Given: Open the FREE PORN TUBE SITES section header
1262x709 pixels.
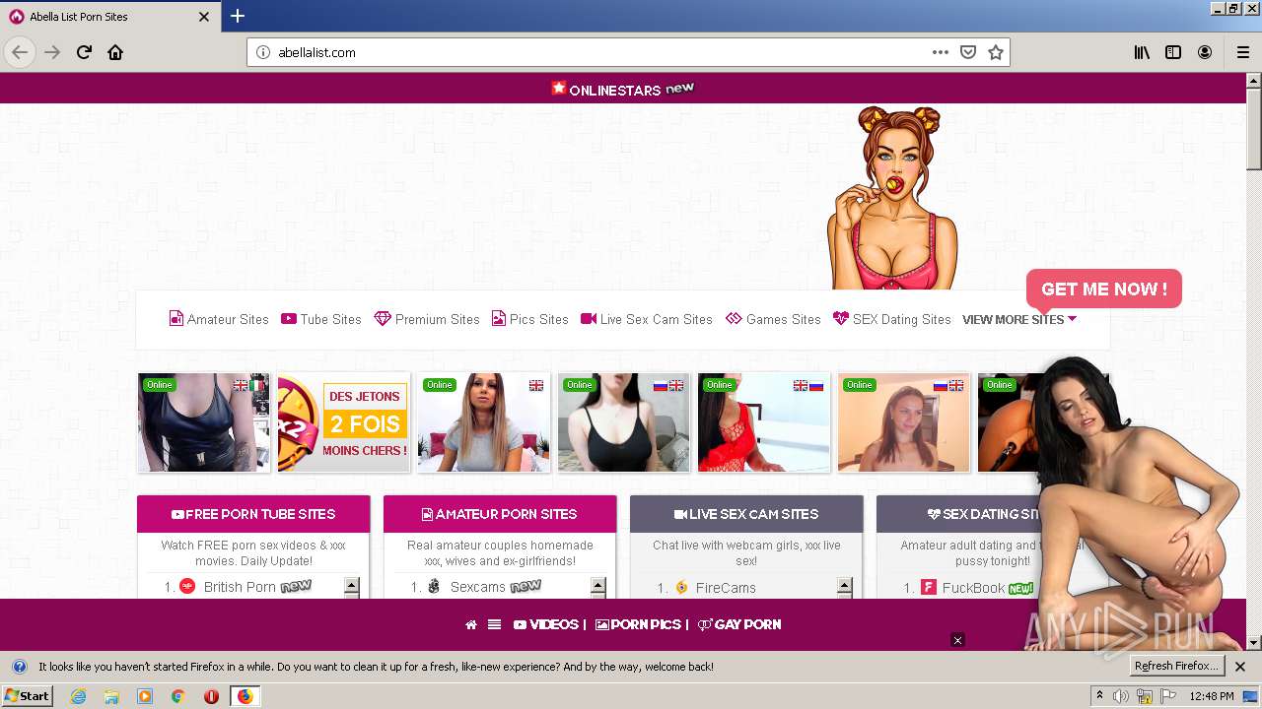Looking at the screenshot, I should point(253,514).
